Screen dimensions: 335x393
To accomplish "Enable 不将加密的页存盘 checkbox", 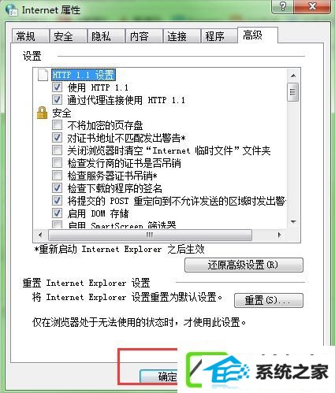I will (57, 125).
